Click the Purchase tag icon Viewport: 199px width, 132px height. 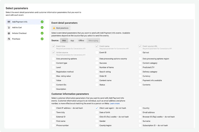pos(9,39)
